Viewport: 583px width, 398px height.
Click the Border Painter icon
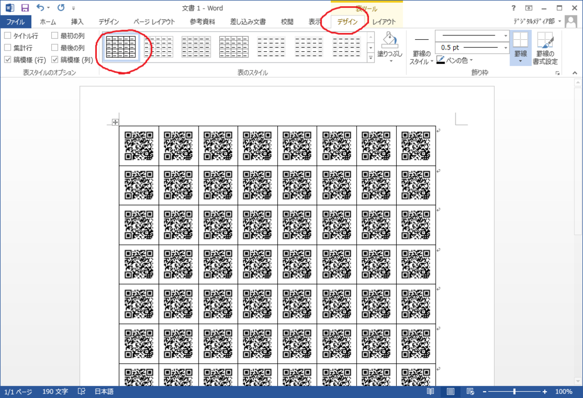[545, 40]
